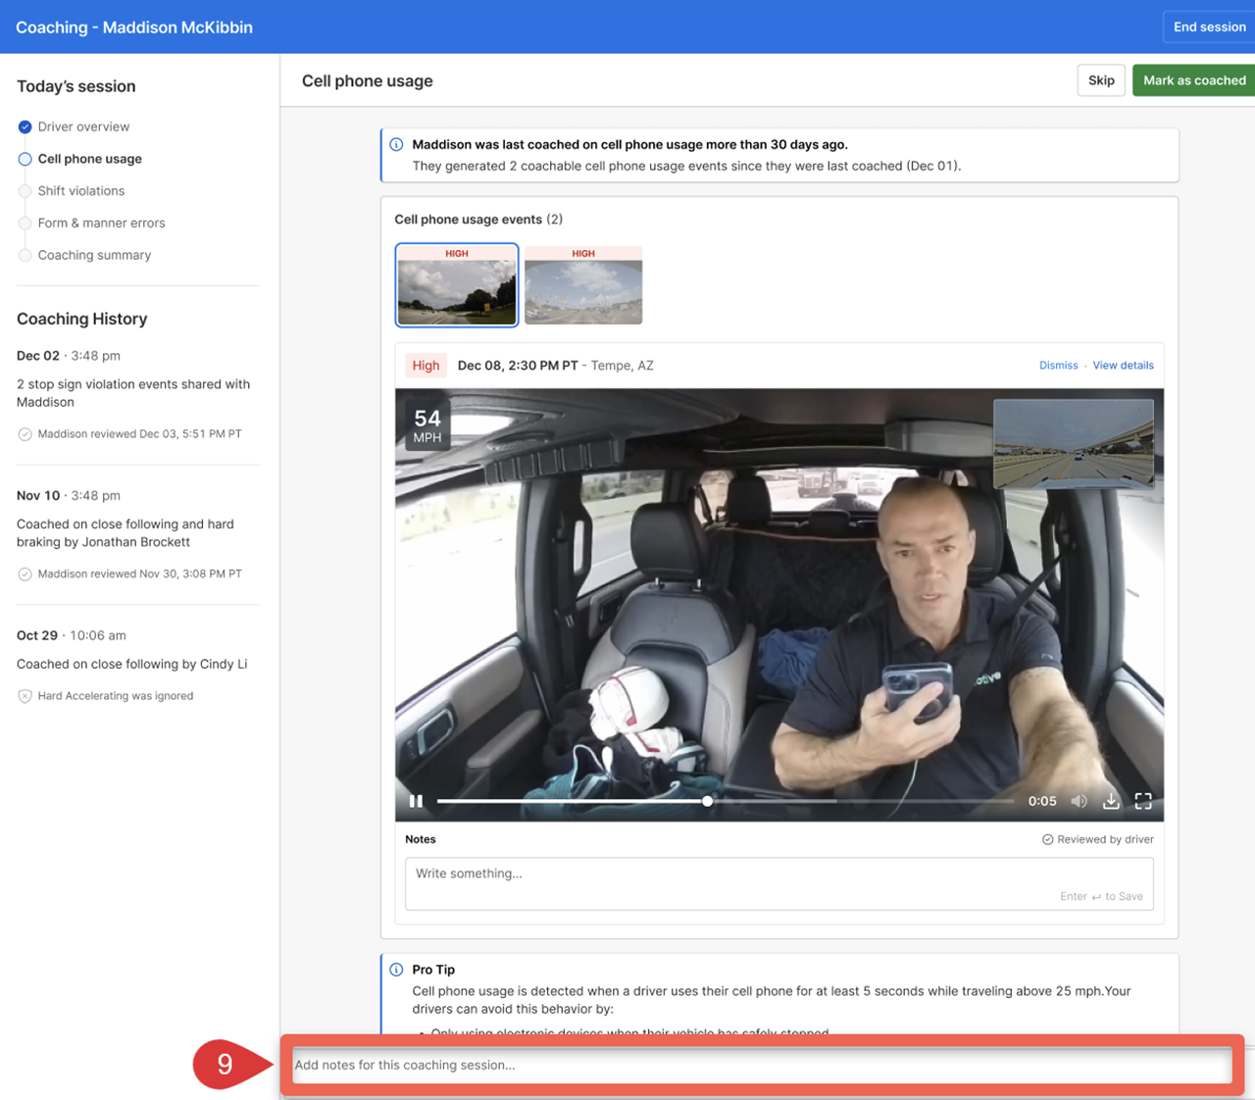The image size is (1255, 1100).
Task: Click the info icon in last-coached banner
Action: (x=396, y=144)
